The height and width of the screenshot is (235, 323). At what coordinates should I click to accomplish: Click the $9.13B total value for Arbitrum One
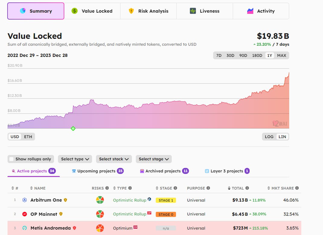pos(240,200)
